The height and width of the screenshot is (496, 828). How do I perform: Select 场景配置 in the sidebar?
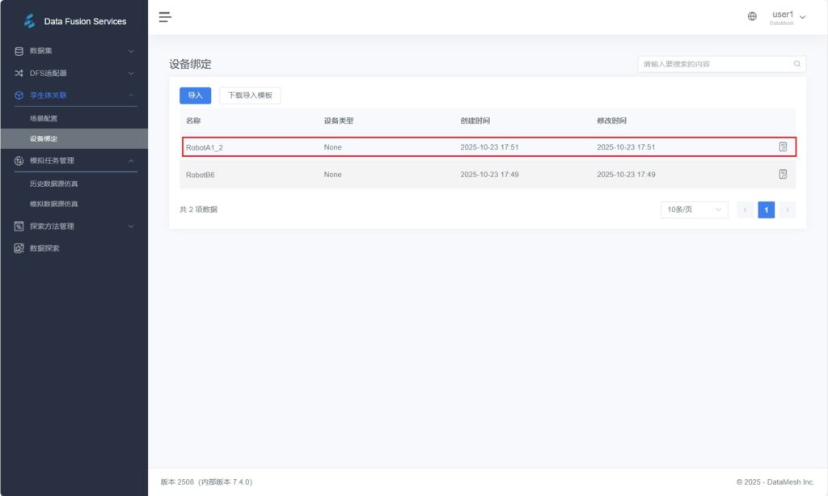point(44,118)
